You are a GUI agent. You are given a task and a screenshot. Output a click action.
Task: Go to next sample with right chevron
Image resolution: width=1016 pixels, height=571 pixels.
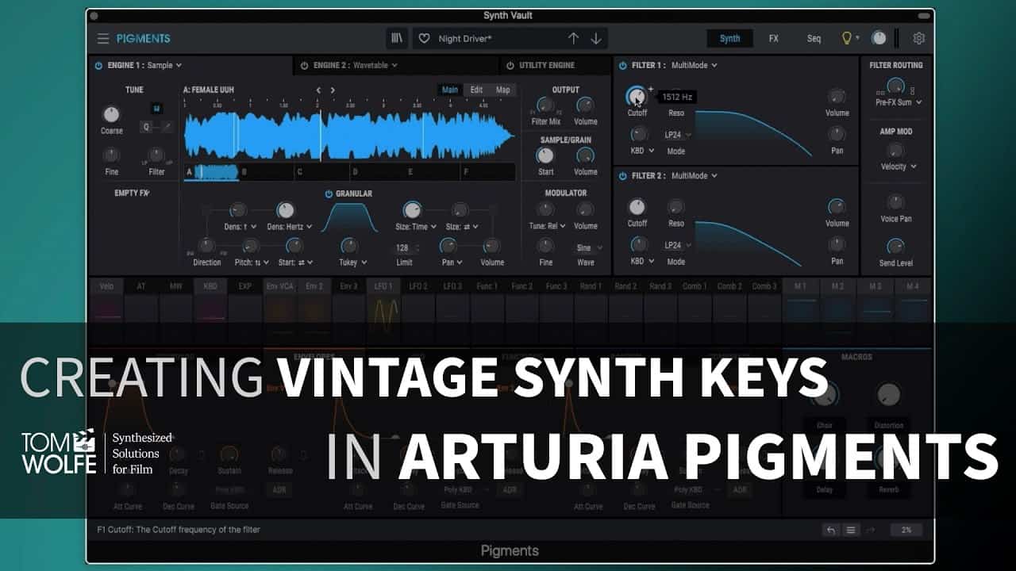333,90
